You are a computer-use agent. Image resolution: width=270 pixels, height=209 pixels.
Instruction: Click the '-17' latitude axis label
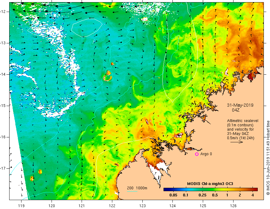[3, 168]
